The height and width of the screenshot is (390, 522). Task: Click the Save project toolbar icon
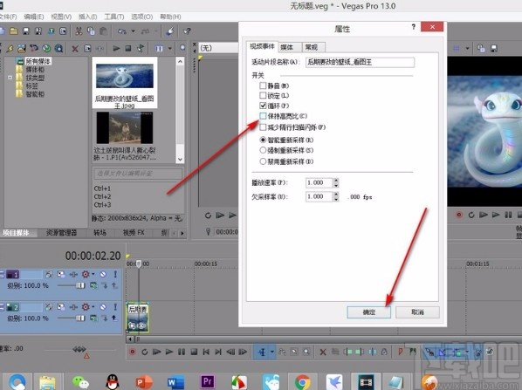coord(26,31)
